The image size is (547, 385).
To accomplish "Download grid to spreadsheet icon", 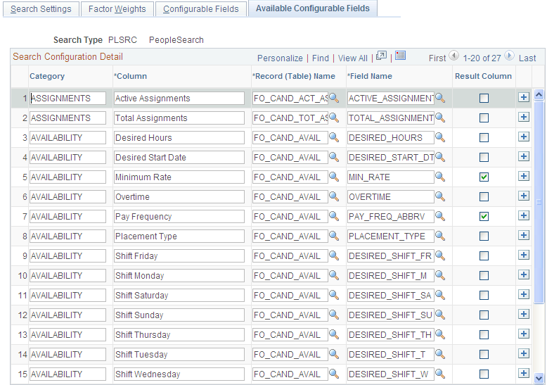I will pos(400,56).
